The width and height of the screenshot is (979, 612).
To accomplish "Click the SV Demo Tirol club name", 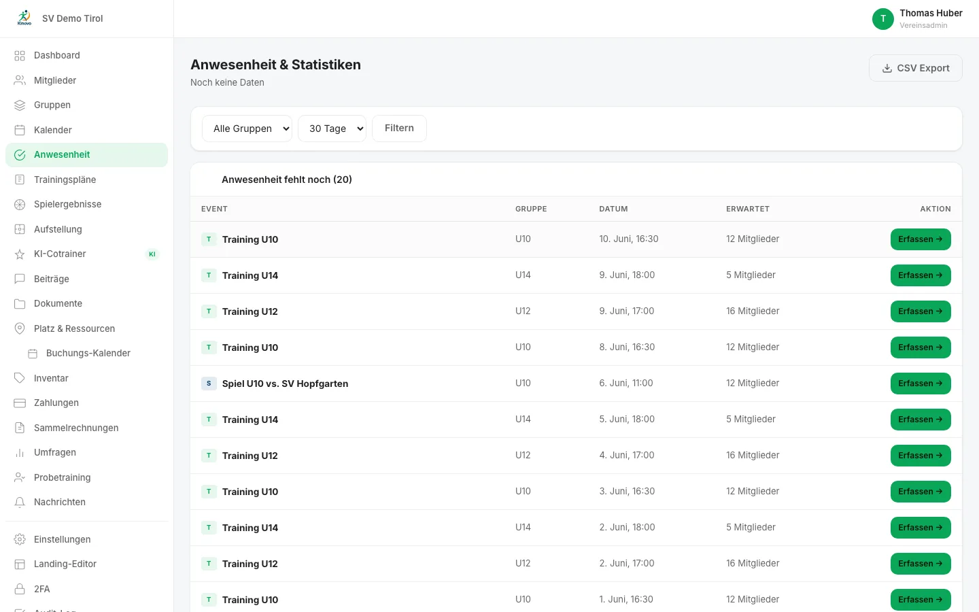I will click(73, 18).
